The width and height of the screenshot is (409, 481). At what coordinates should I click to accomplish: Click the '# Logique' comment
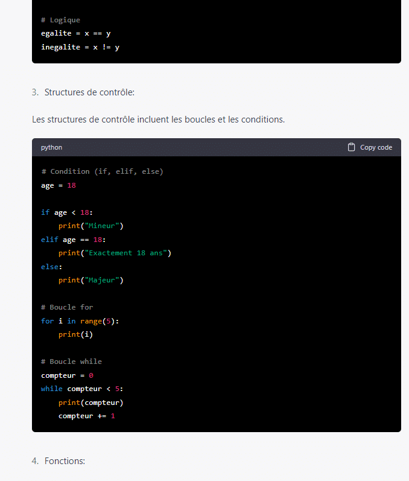(60, 20)
